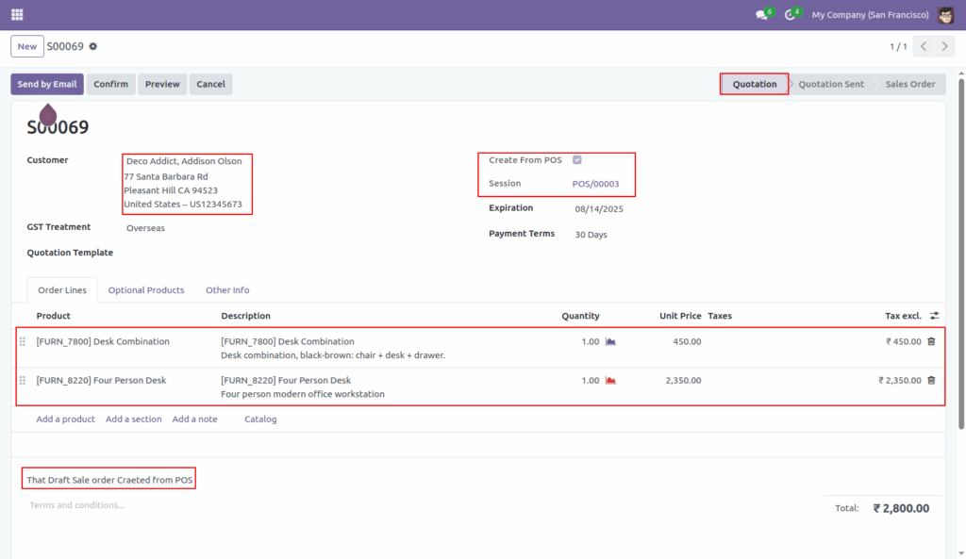The image size is (966, 559).
Task: Delete the Desk Combination line via trash icon
Action: point(931,341)
